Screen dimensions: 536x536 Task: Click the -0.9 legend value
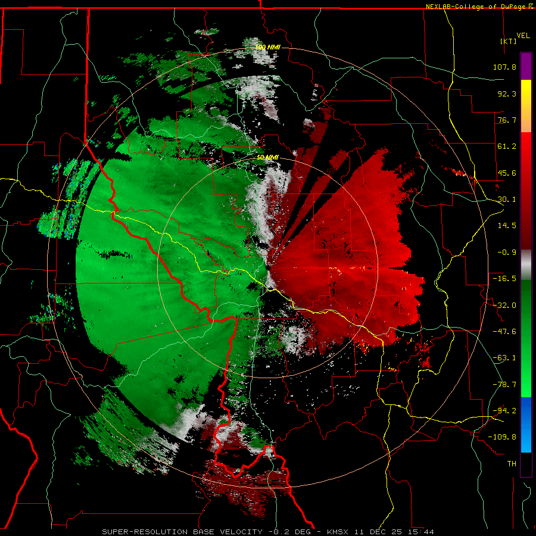507,253
